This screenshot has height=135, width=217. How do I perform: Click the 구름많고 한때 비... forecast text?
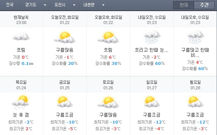pos(195,52)
